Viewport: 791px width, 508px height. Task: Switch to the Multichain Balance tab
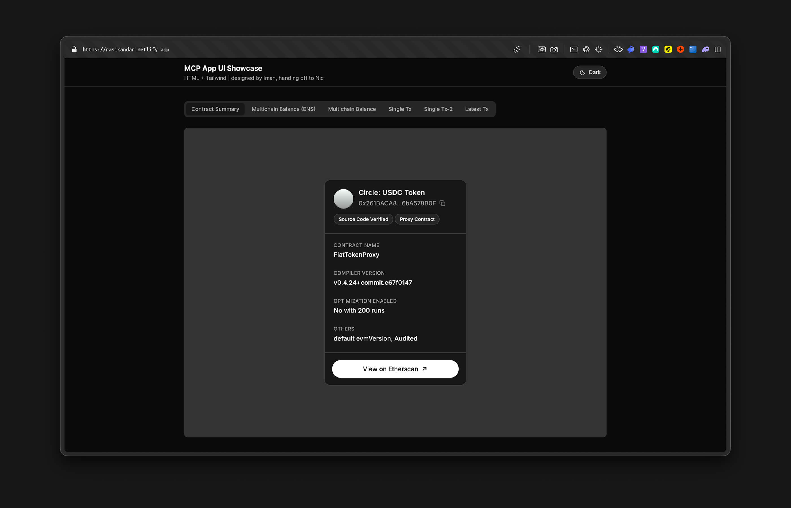tap(352, 109)
